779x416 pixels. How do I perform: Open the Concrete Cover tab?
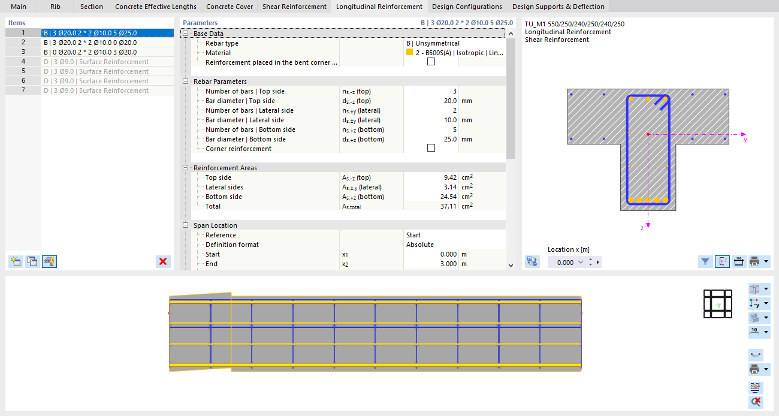230,7
